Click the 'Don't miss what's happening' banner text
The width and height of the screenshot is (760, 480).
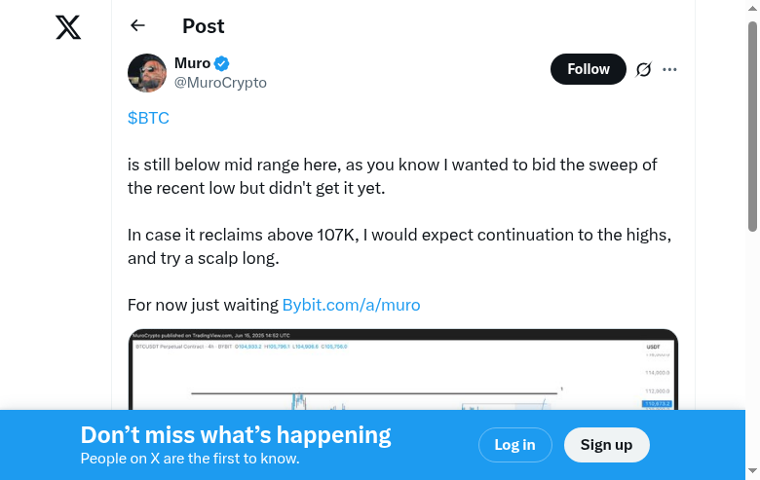tap(236, 435)
